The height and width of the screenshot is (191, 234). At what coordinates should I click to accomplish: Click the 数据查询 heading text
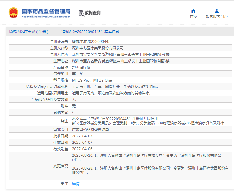pos(92,13)
